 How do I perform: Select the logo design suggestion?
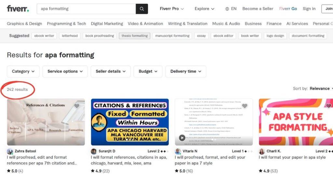275,36
